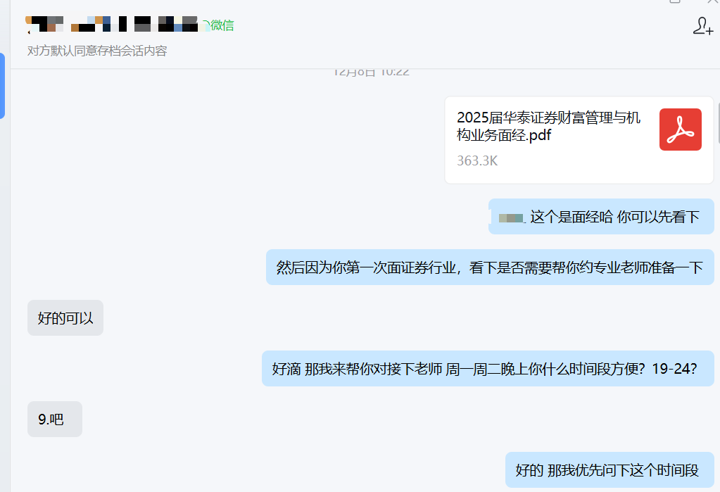
Task: Click the blue sidebar selection indicator
Action: click(x=2, y=86)
